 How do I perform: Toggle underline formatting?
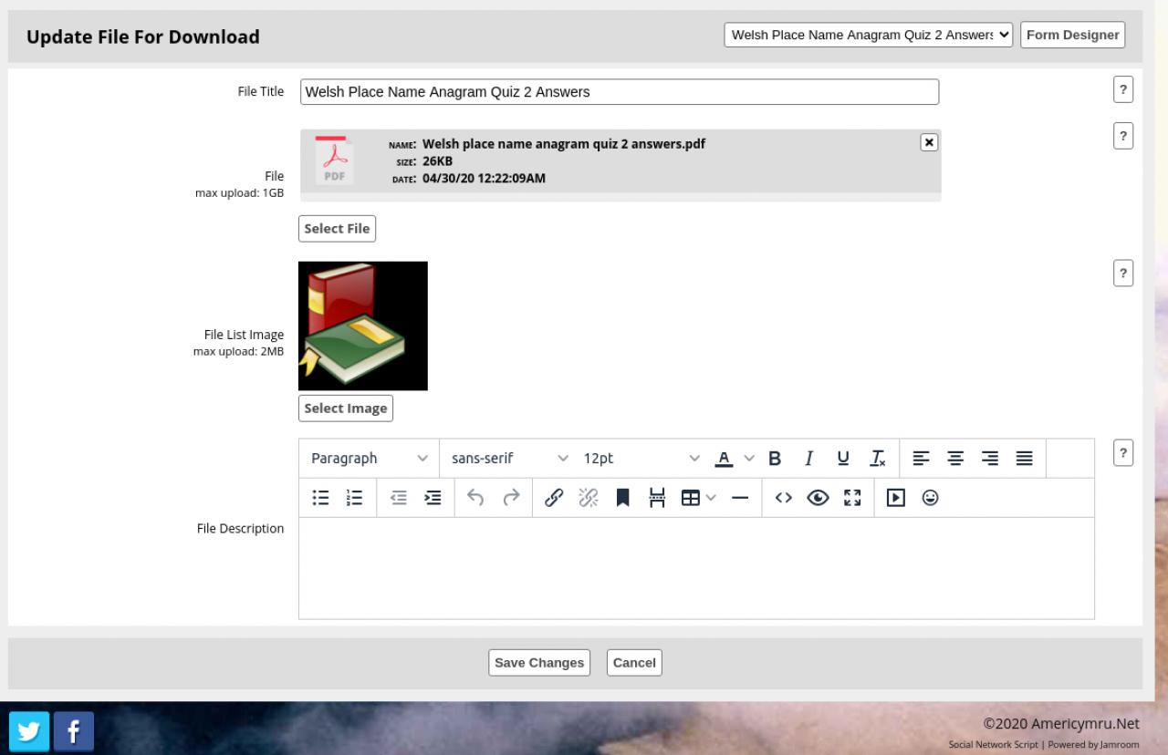pos(843,459)
